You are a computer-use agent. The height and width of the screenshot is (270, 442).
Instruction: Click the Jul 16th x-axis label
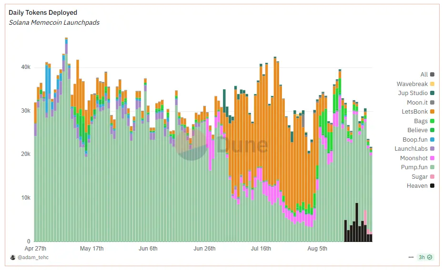(x=261, y=249)
